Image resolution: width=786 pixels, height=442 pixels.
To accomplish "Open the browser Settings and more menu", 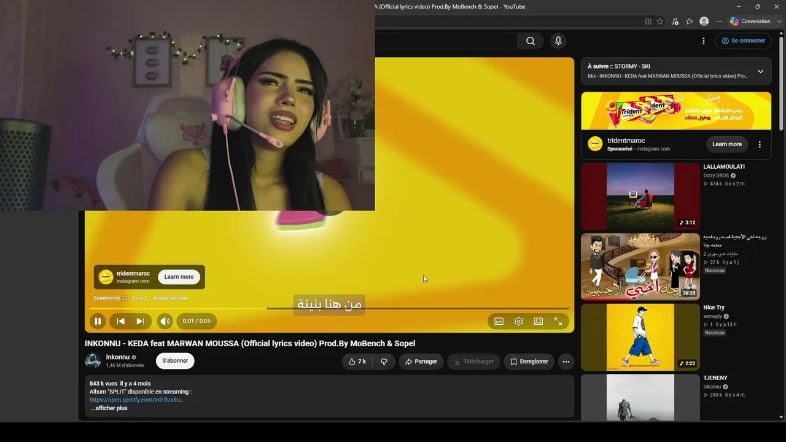I will pyautogui.click(x=718, y=21).
